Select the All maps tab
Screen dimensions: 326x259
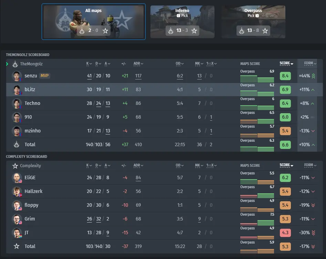[94, 22]
